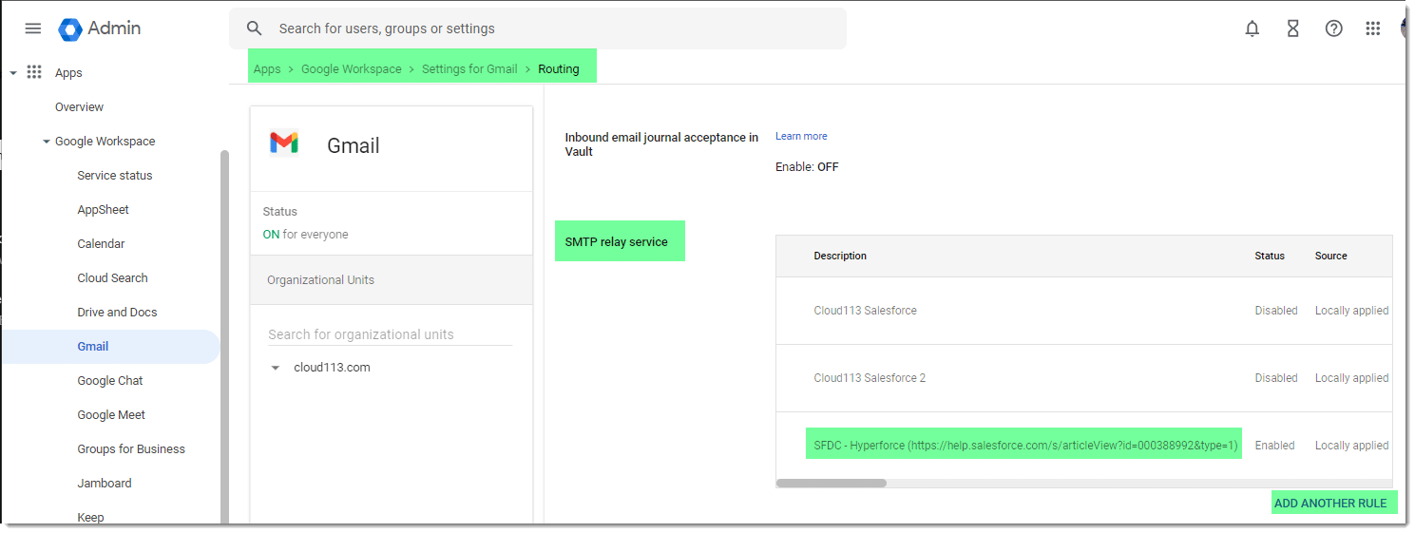
Task: Open the tasks hourglass icon
Action: tap(1292, 29)
